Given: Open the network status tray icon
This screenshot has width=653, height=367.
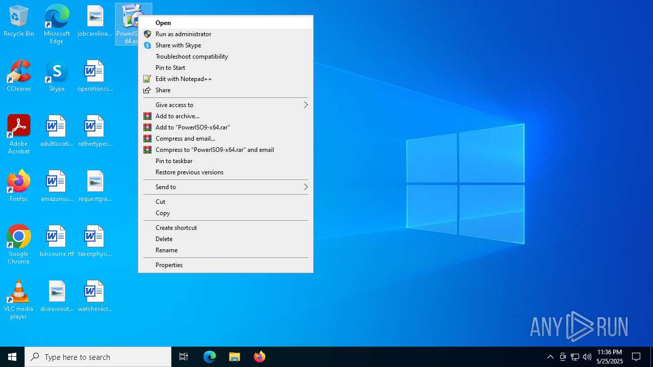Looking at the screenshot, I should pyautogui.click(x=575, y=357).
